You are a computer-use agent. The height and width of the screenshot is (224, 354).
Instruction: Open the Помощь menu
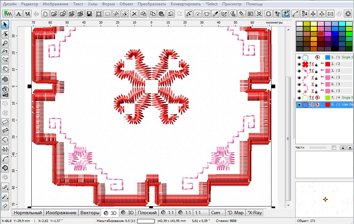[x=254, y=4]
